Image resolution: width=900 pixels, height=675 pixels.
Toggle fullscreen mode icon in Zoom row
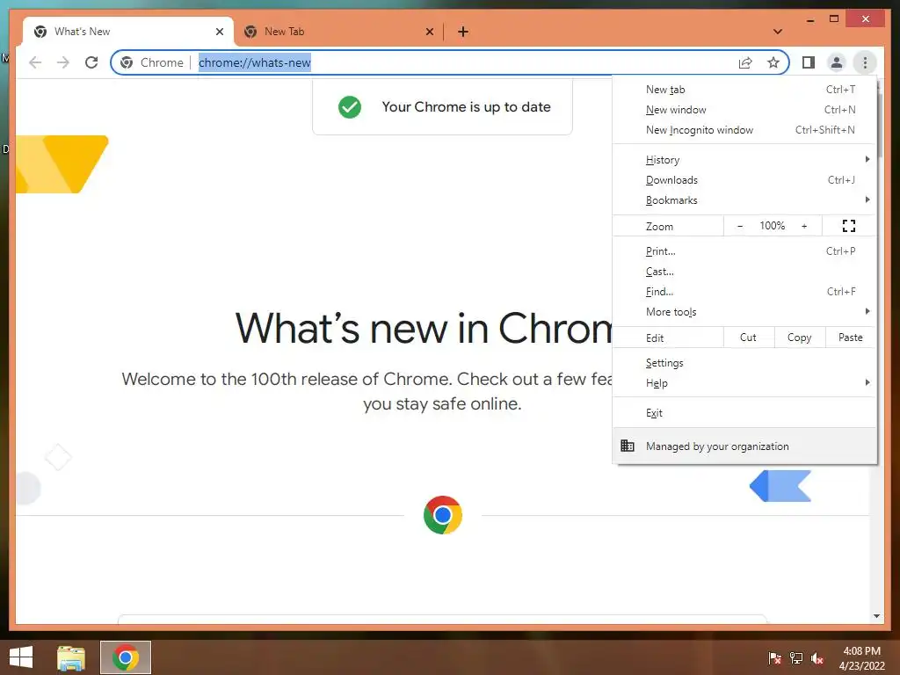[849, 226]
